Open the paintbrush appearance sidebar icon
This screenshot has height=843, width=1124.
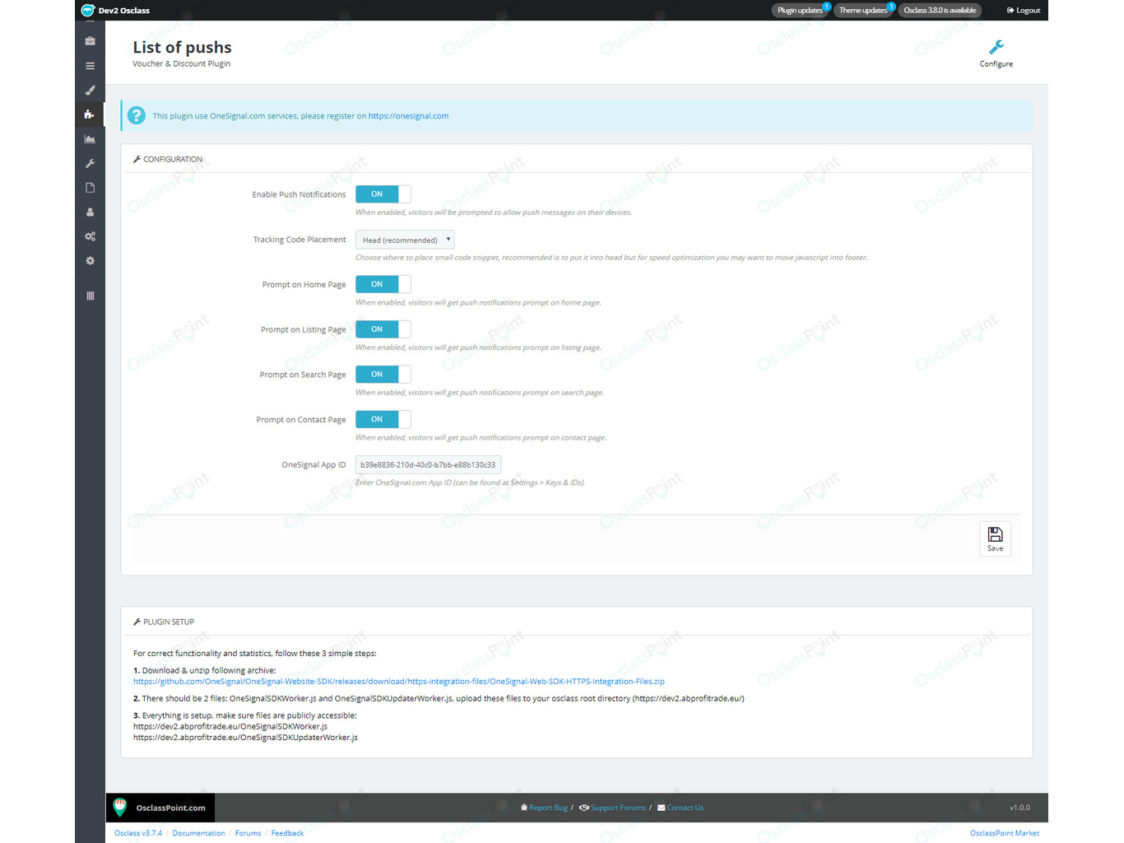(x=90, y=90)
